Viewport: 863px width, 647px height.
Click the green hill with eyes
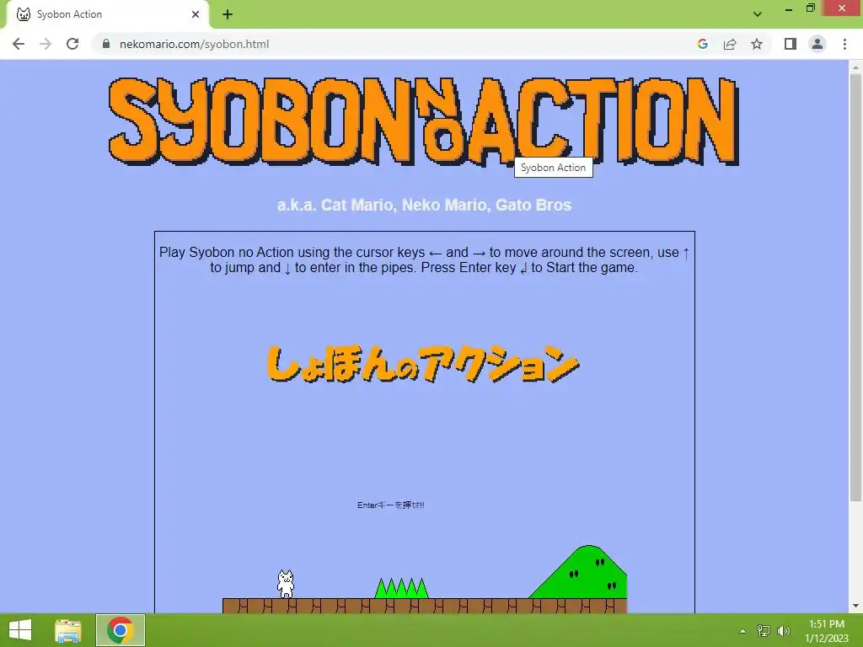pos(578,572)
